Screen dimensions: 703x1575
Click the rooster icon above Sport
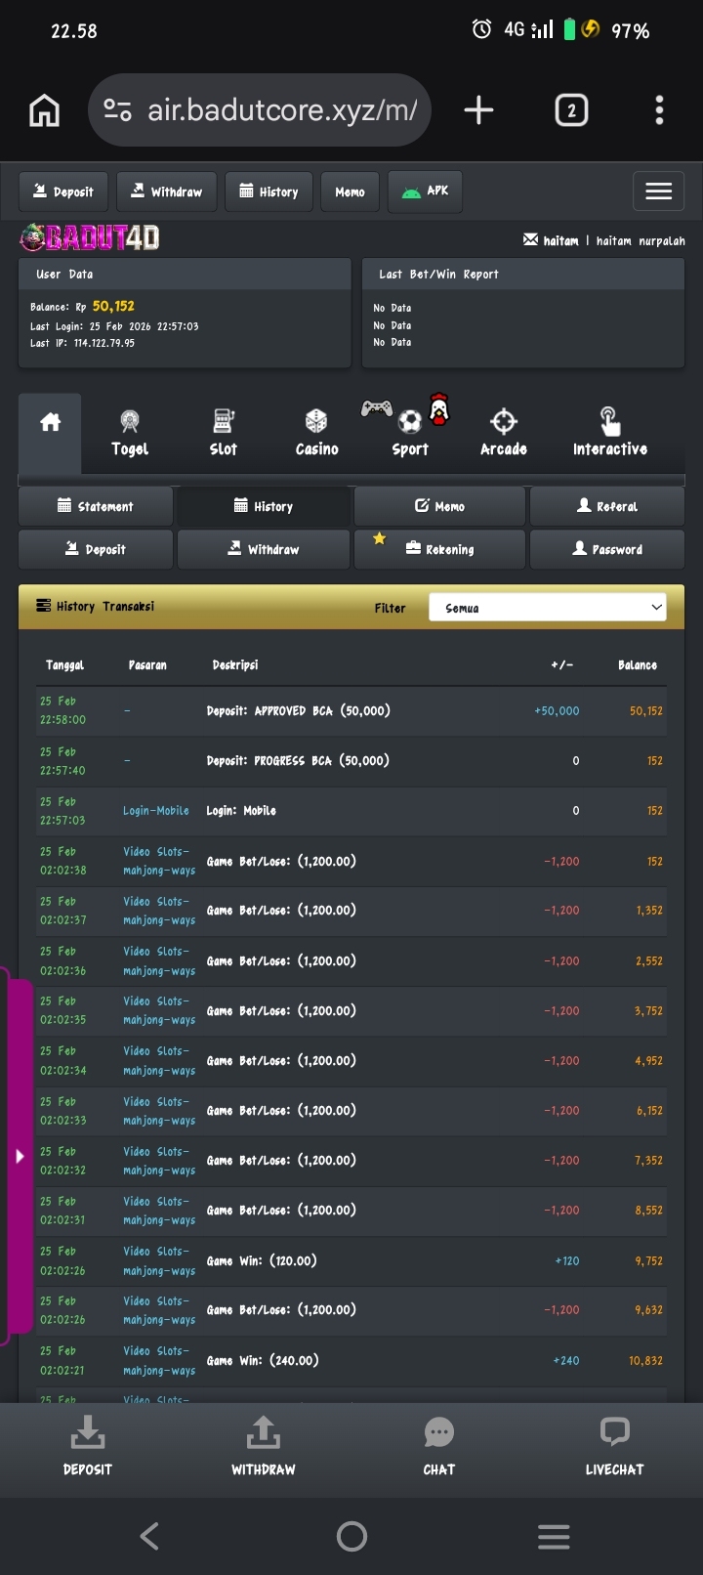click(x=440, y=409)
